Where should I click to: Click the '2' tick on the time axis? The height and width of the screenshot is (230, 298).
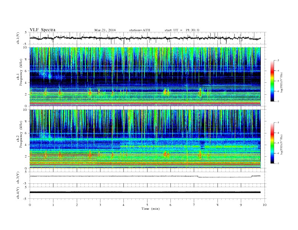click(77, 205)
